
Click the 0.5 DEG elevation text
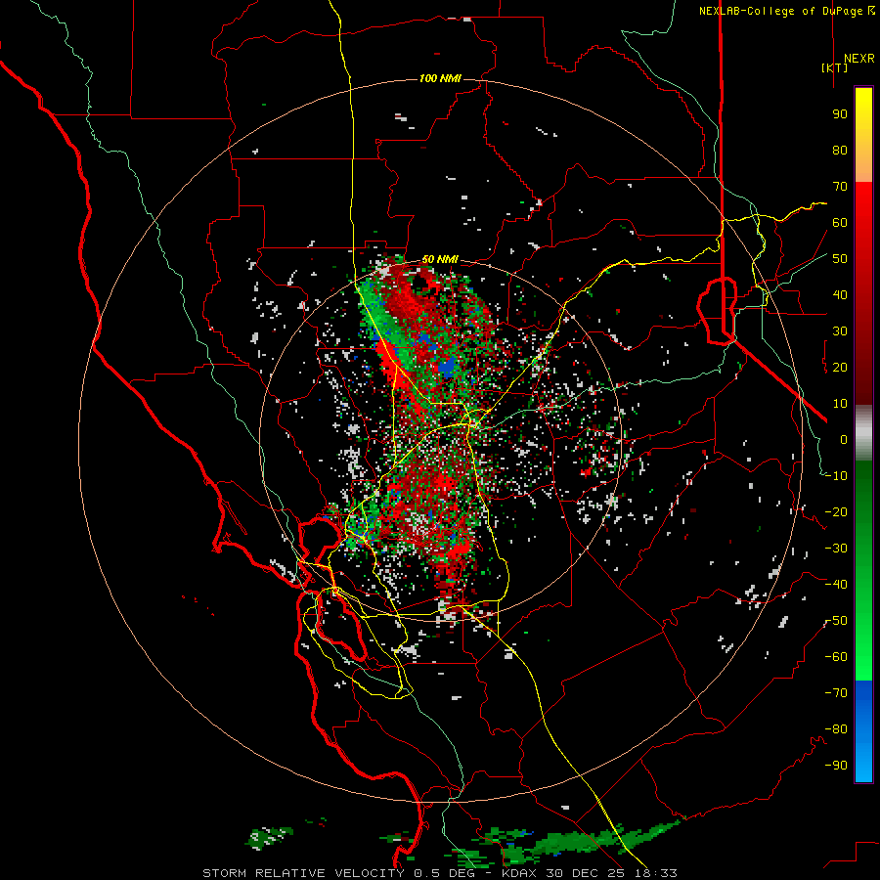click(444, 873)
